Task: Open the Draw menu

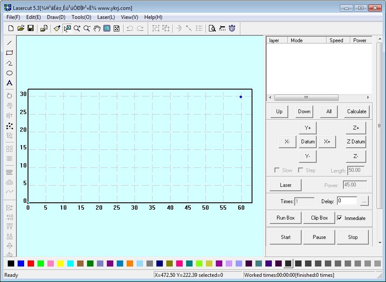Action: pos(57,17)
